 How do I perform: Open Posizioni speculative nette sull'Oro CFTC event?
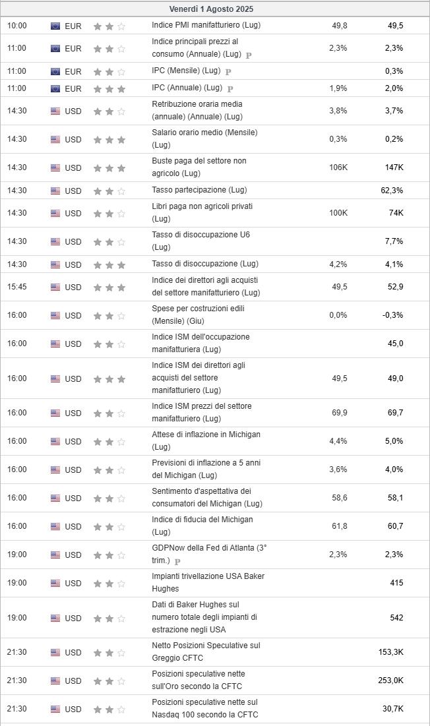pos(199,680)
